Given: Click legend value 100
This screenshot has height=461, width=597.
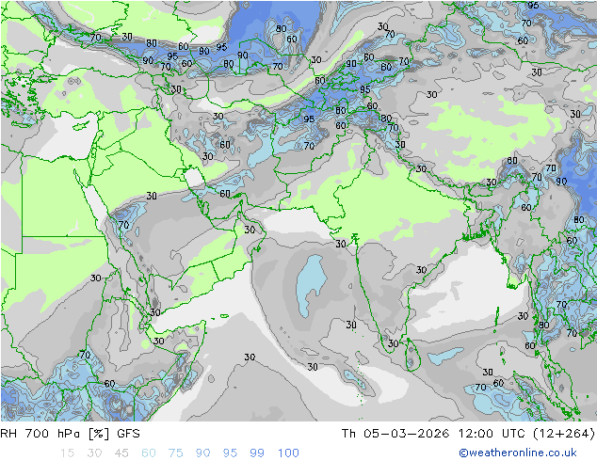Looking at the screenshot, I should (x=288, y=453).
